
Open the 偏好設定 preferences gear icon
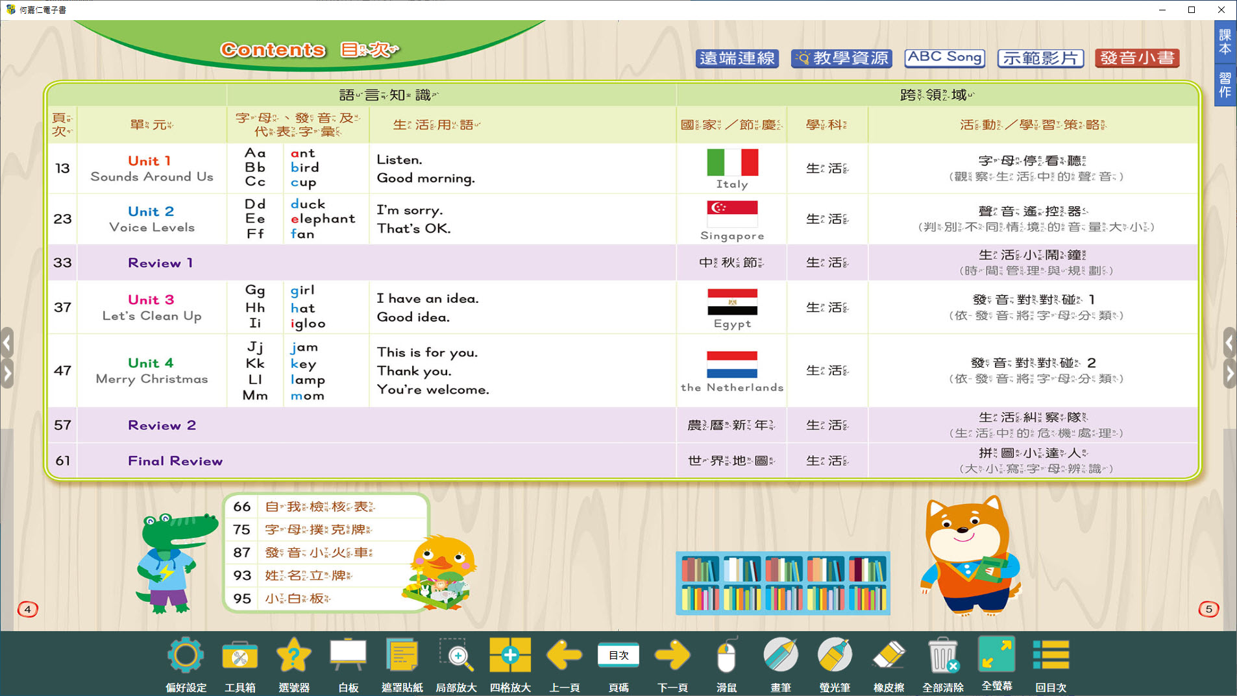[186, 656]
